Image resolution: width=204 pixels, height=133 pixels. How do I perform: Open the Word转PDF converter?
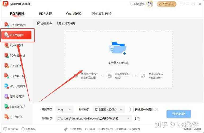click(x=16, y=86)
